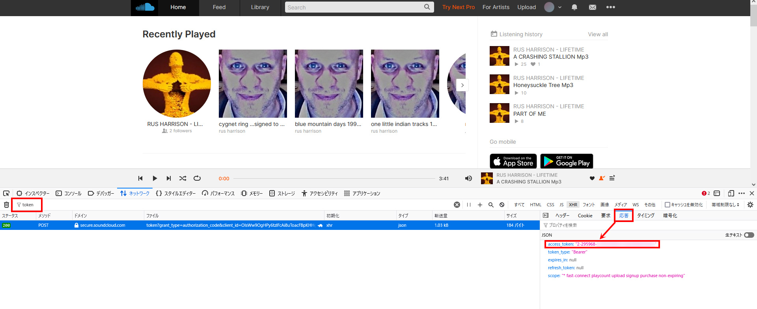Select the WS filter
The height and width of the screenshot is (309, 757).
[x=636, y=205]
